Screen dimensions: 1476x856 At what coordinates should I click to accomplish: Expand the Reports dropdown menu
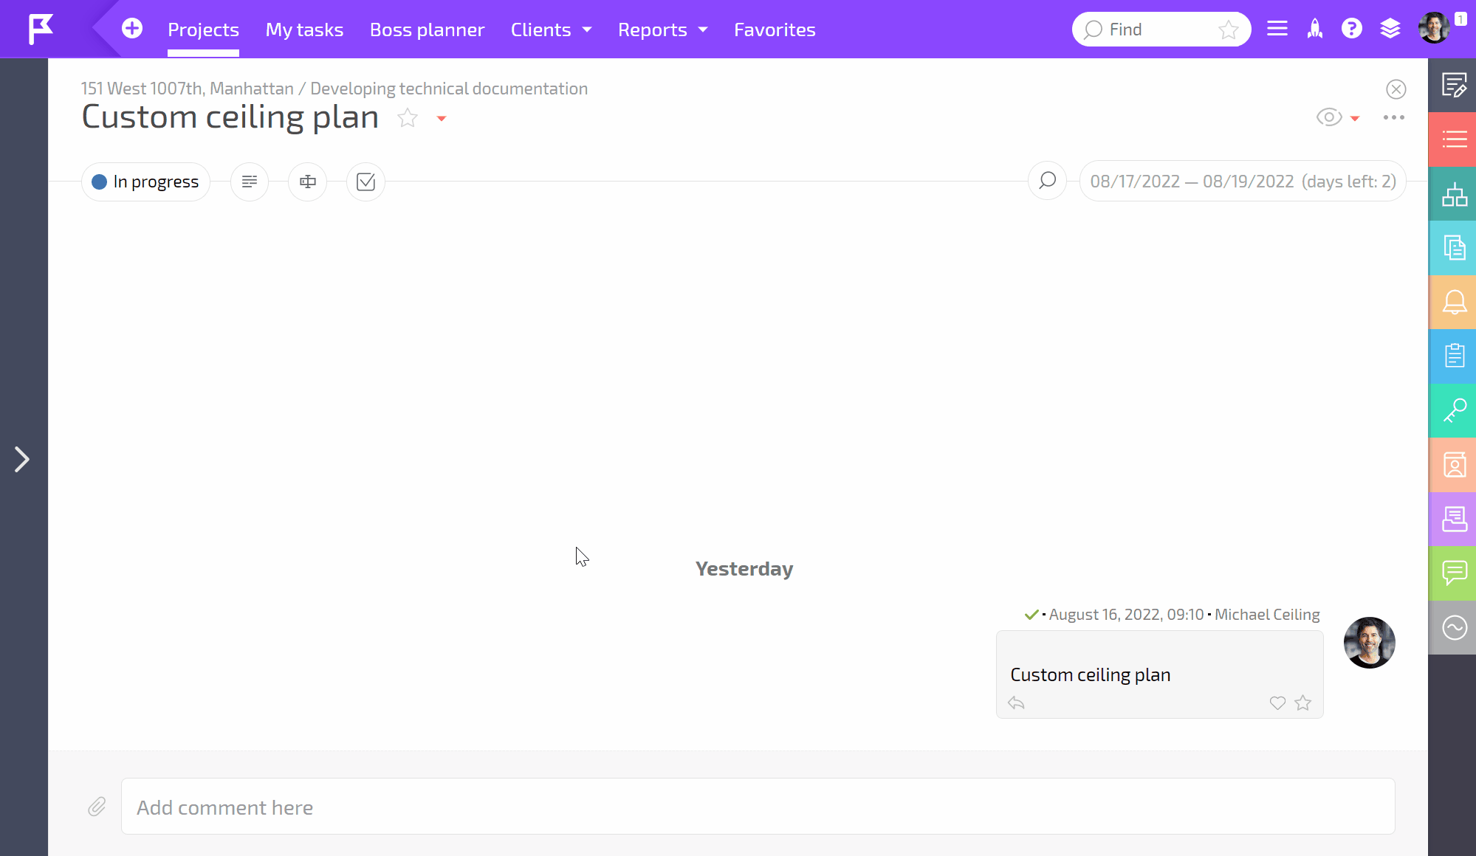click(662, 30)
